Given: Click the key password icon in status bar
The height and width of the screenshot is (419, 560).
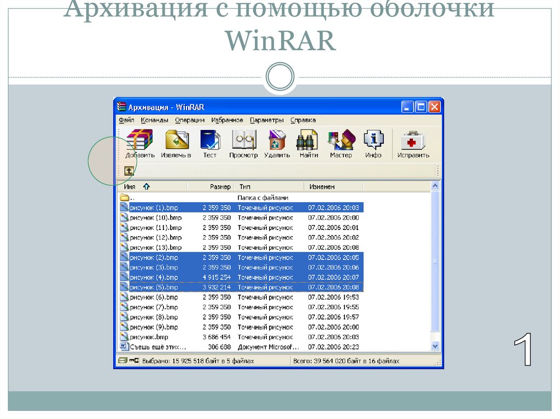Looking at the screenshot, I should click(134, 361).
